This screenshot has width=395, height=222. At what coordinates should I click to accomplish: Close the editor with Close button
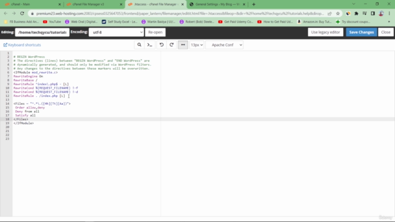386,32
